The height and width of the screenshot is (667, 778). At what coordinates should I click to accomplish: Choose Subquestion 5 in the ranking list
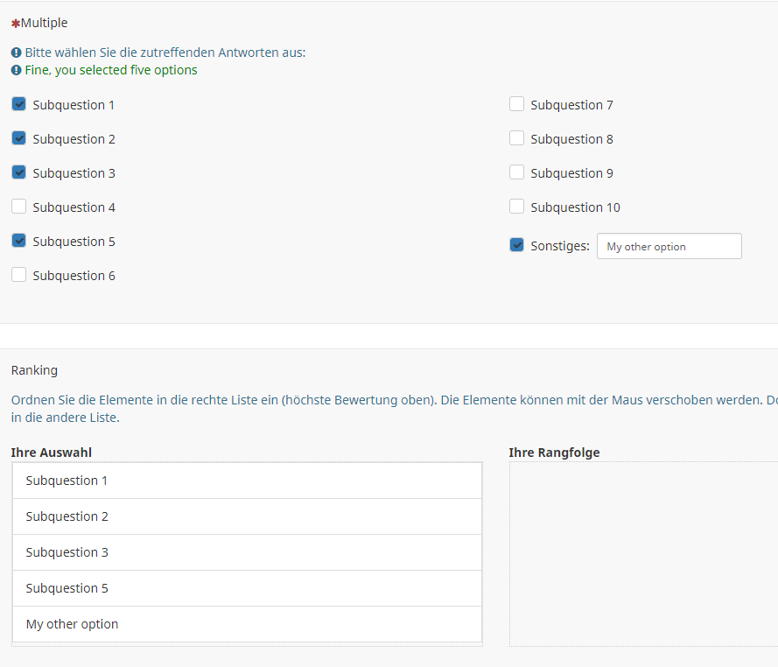[x=247, y=588]
